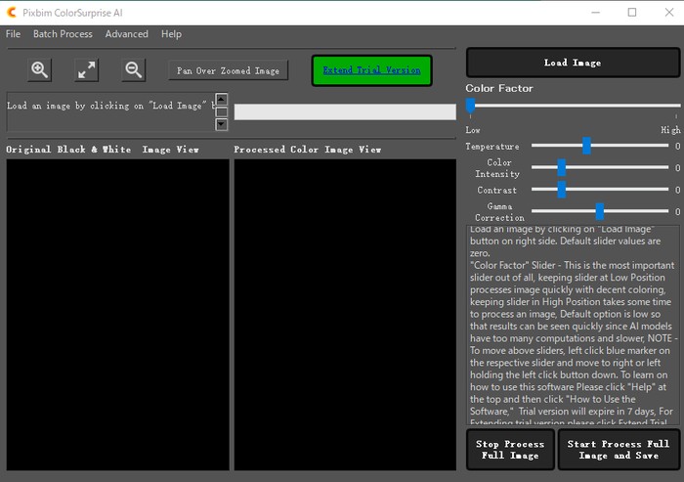The height and width of the screenshot is (482, 684).
Task: Click the Processed Color image view panel
Action: click(345, 315)
